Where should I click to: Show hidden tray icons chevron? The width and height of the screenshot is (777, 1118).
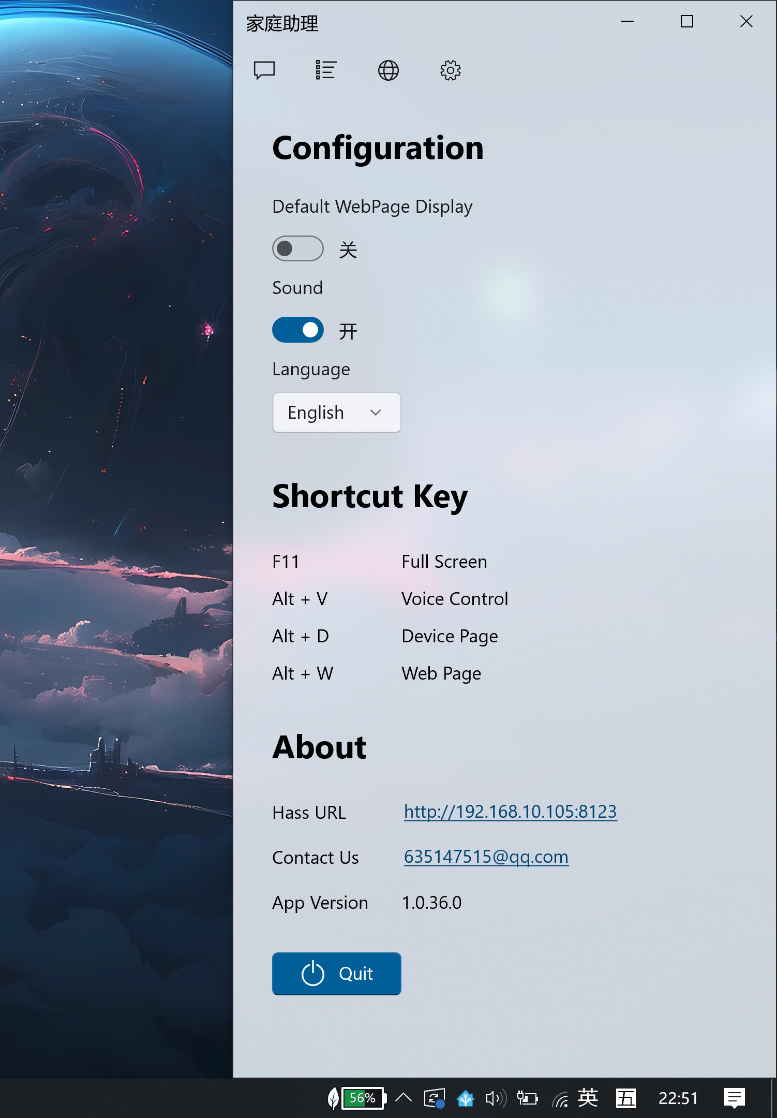coord(404,1098)
